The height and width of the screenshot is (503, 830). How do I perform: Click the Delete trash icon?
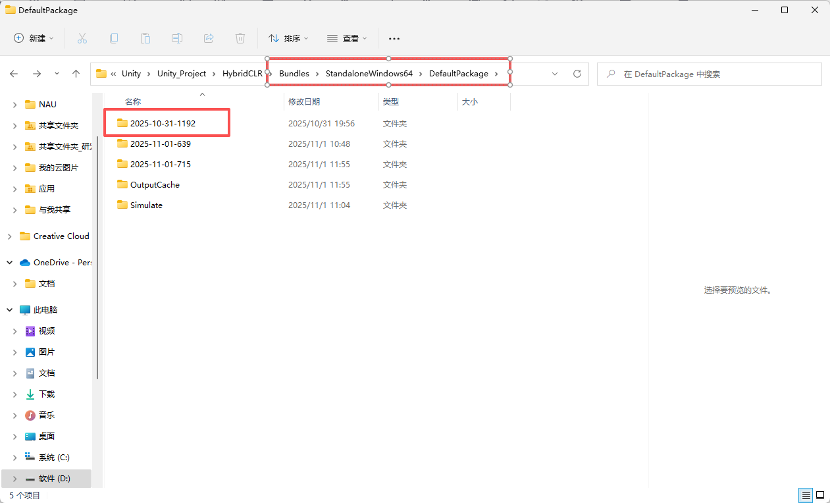pos(240,38)
